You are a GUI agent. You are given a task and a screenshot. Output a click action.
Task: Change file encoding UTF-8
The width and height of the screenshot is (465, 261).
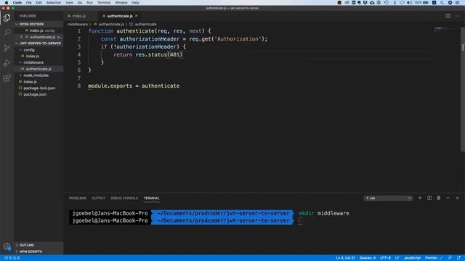point(385,258)
